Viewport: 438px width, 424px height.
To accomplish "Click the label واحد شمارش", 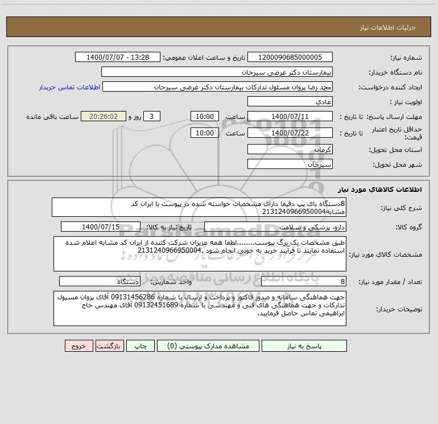I will tap(171, 282).
